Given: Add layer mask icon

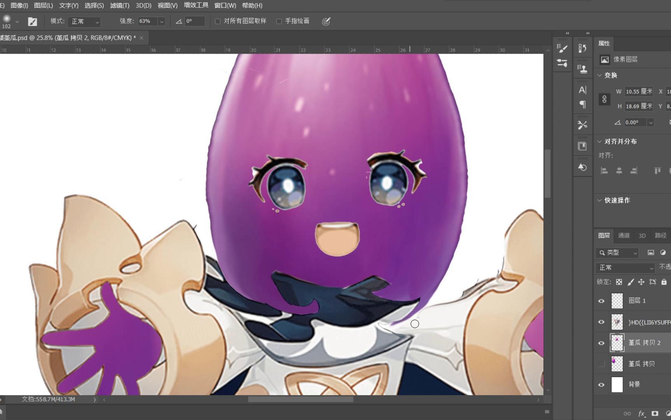Looking at the screenshot, I should click(655, 413).
